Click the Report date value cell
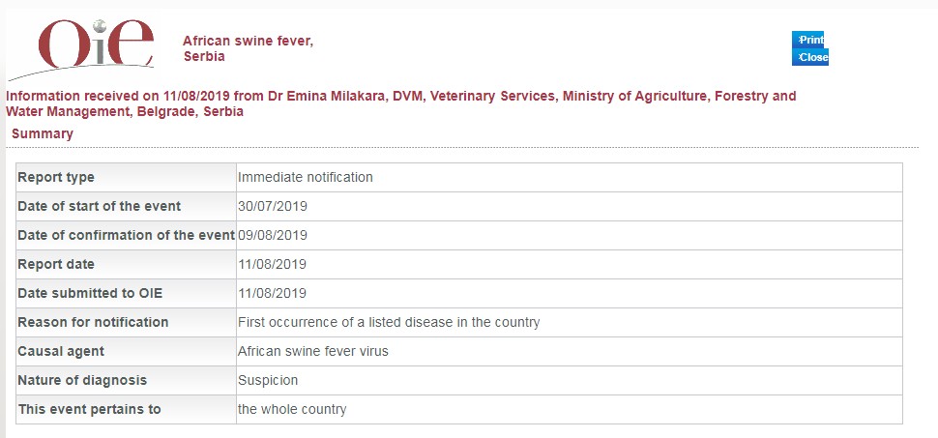This screenshot has height=438, width=938. pyautogui.click(x=569, y=265)
